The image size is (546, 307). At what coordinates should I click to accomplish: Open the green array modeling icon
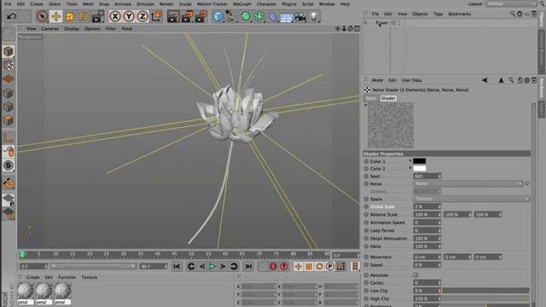point(259,16)
